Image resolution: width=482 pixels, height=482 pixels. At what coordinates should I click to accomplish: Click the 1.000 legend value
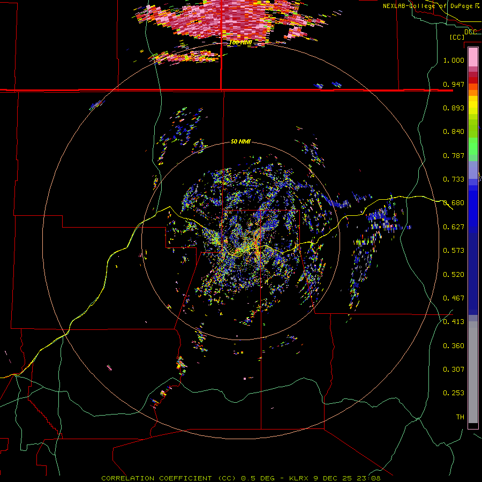click(454, 60)
